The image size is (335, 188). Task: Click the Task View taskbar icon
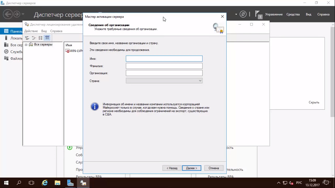(31, 183)
